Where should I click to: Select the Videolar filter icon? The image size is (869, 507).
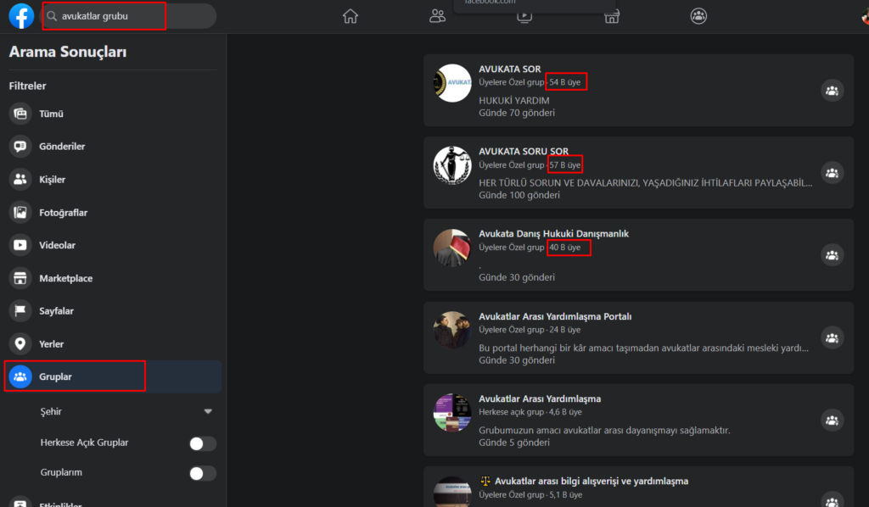click(x=20, y=245)
